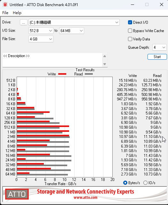Click the Start button
This screenshot has width=168, height=205.
click(157, 57)
